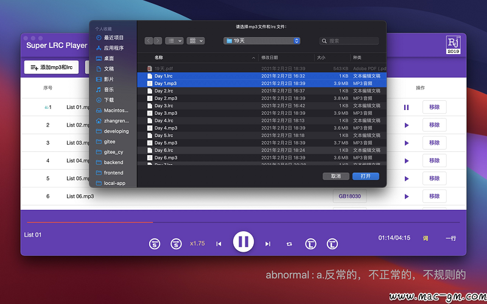Remove List 01 with its 移除 button

434,107
